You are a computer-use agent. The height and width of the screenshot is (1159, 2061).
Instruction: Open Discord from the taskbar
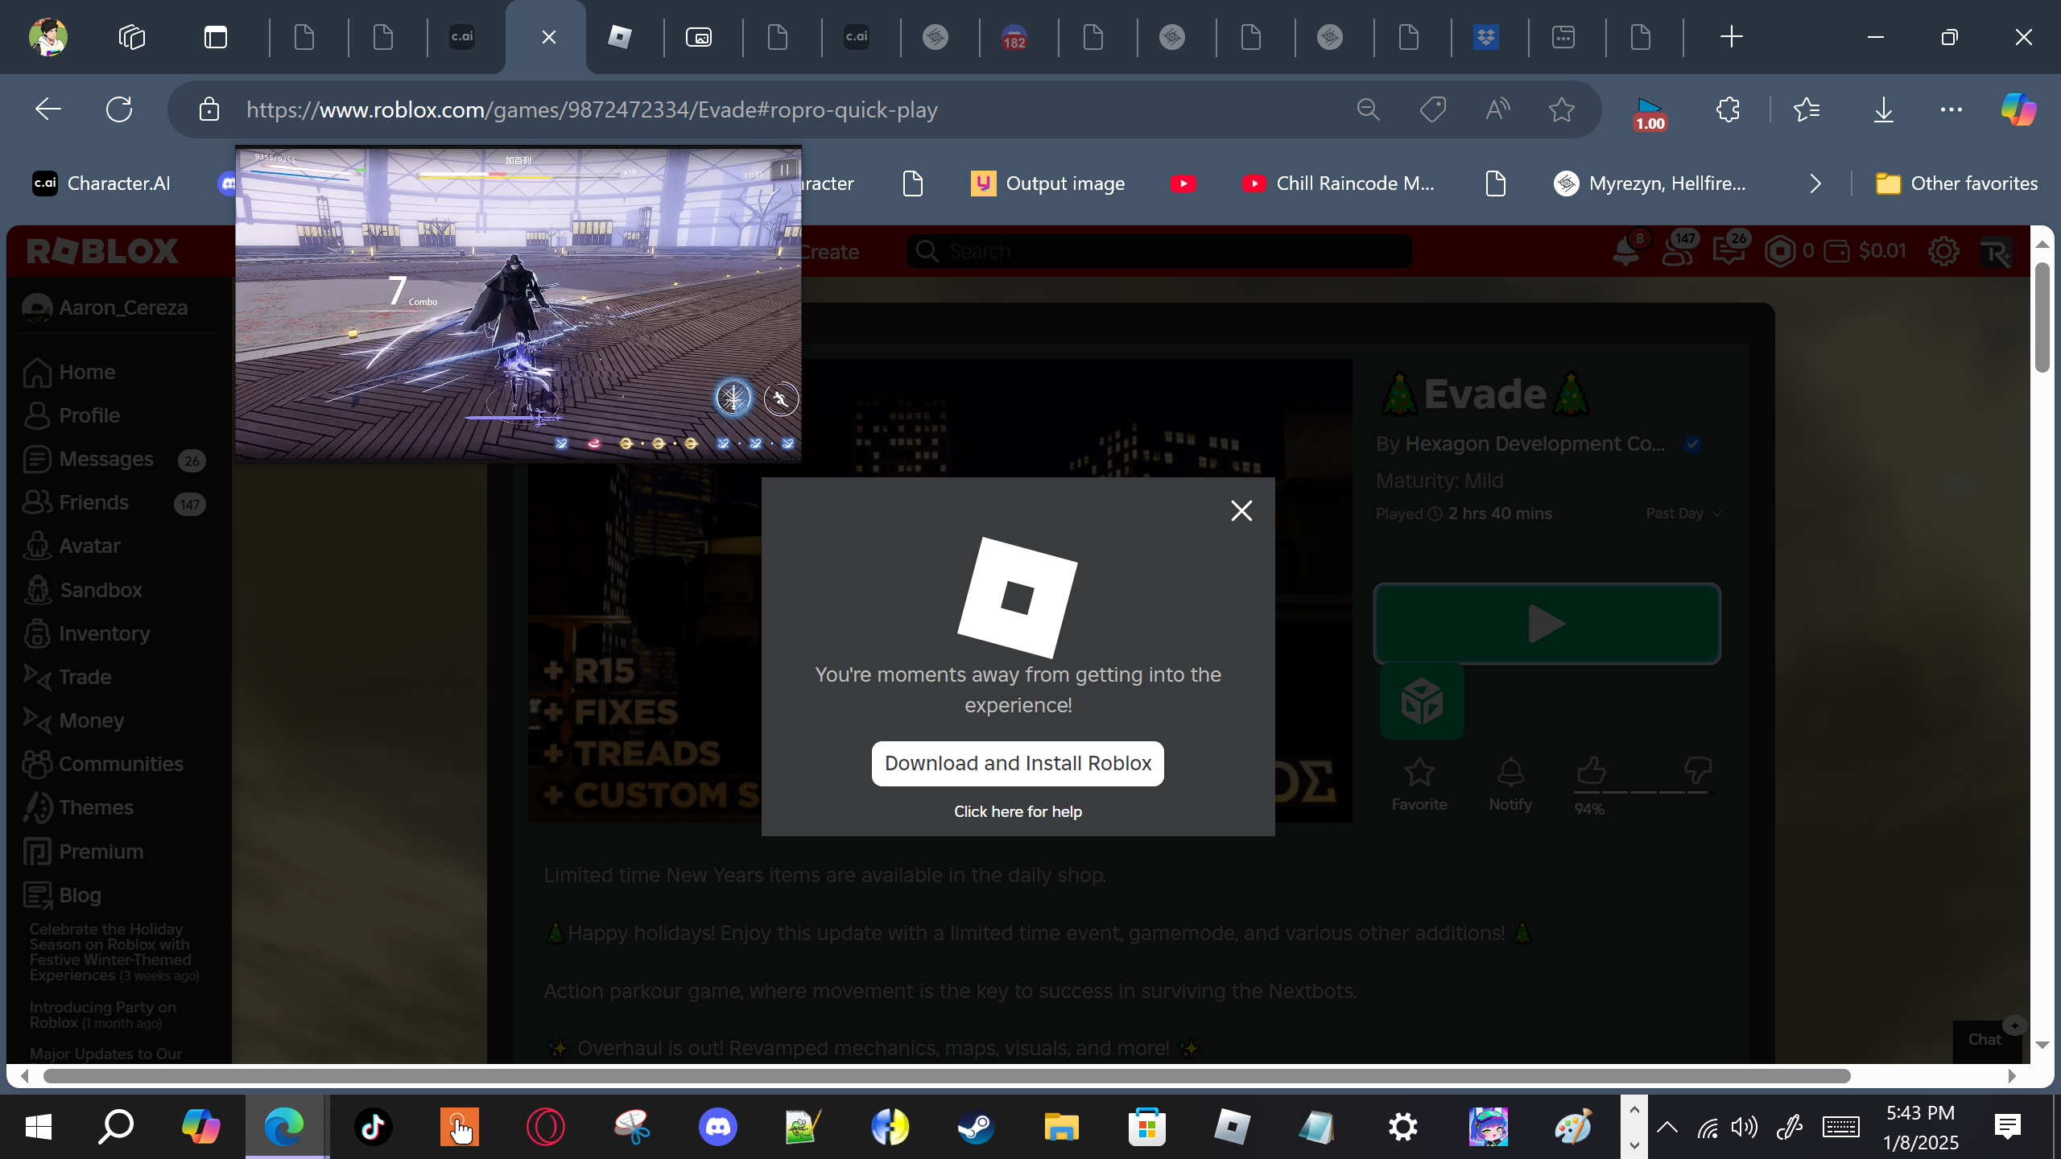tap(717, 1127)
